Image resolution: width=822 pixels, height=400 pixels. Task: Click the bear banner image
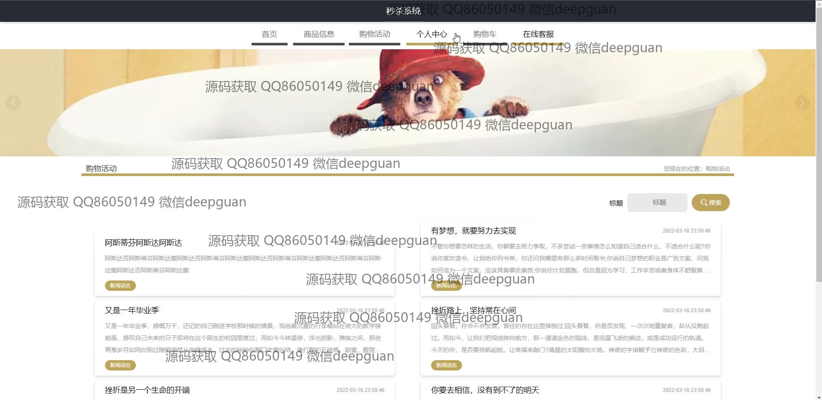coord(408,103)
